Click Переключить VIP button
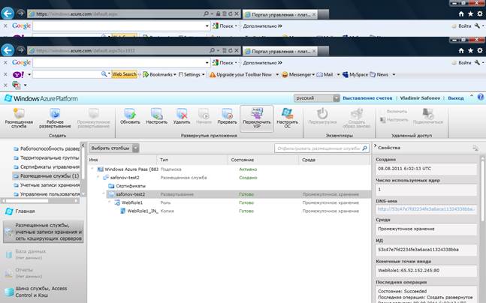Screen dimensions: 486x303 [257, 118]
